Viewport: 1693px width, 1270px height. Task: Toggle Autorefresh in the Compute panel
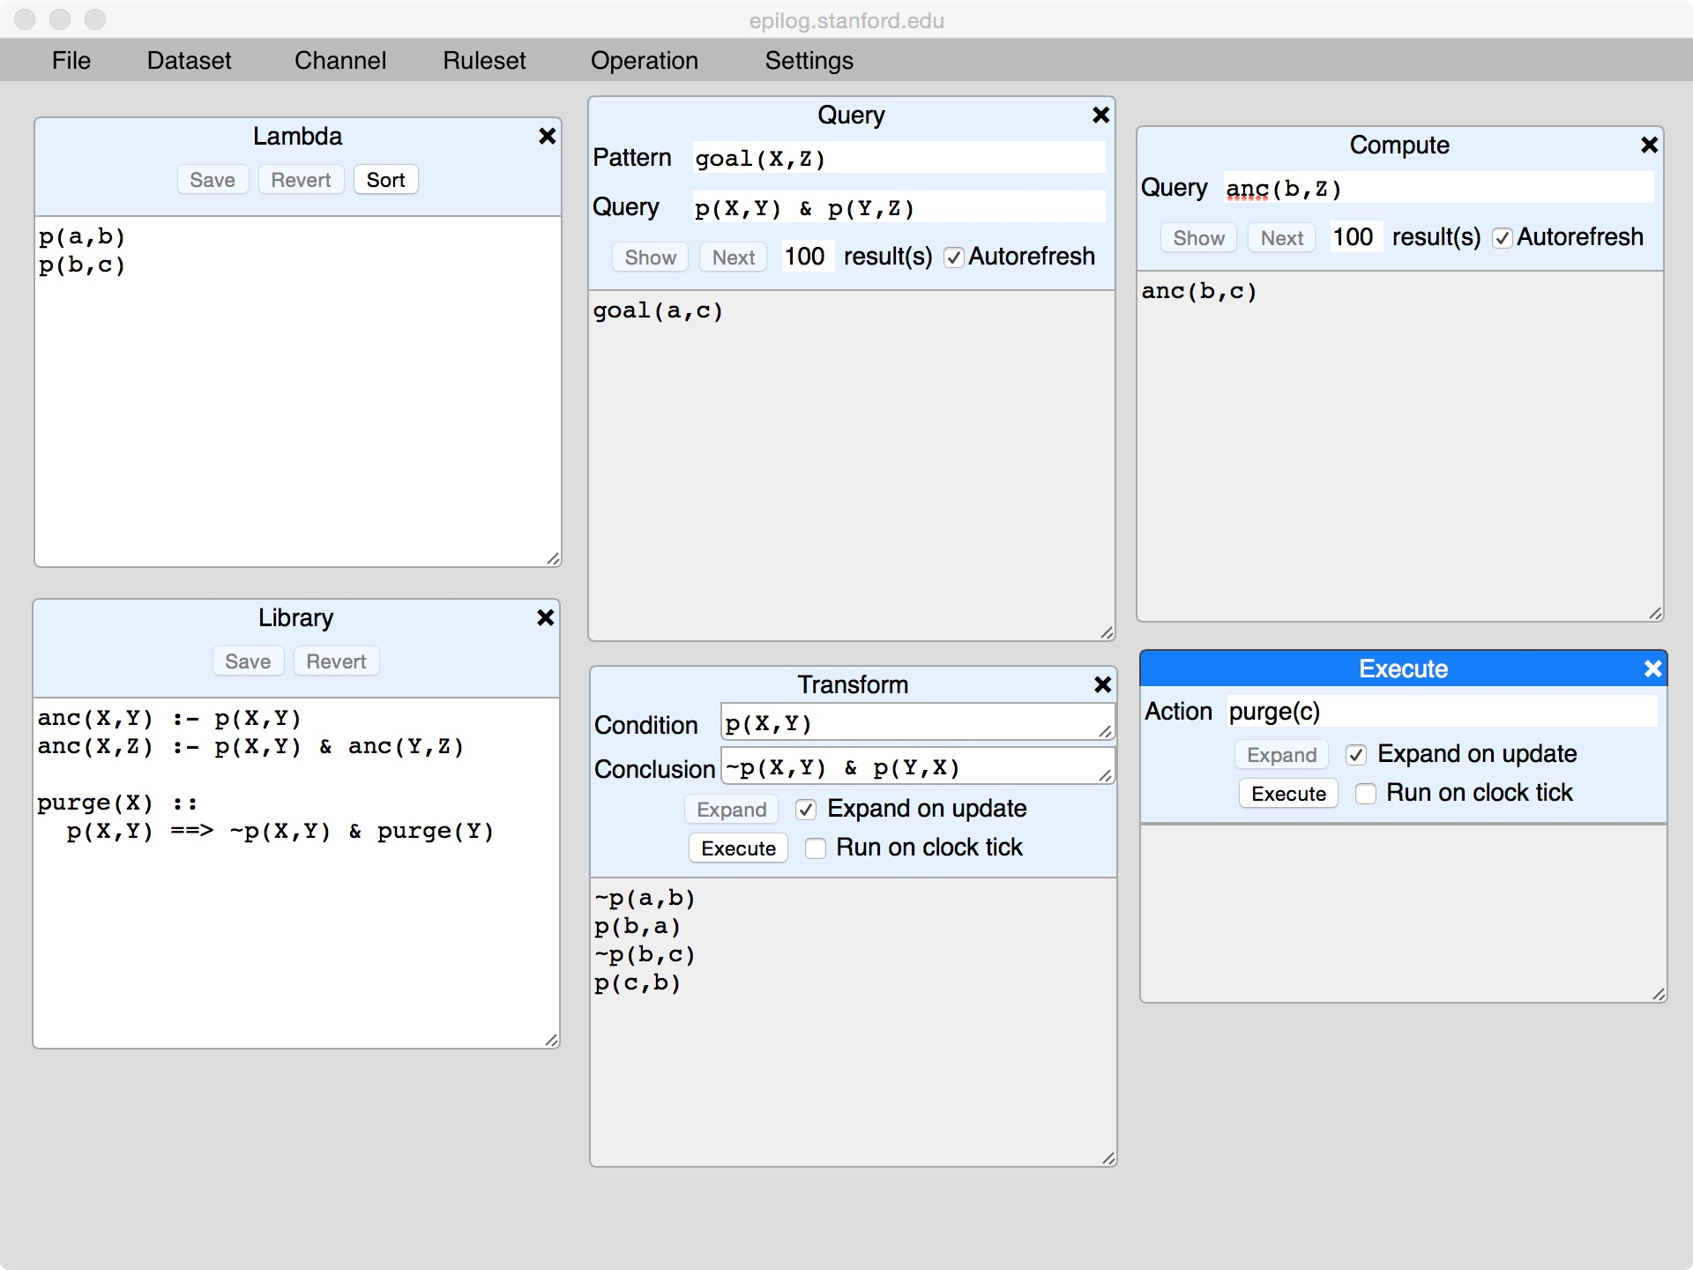[1503, 238]
